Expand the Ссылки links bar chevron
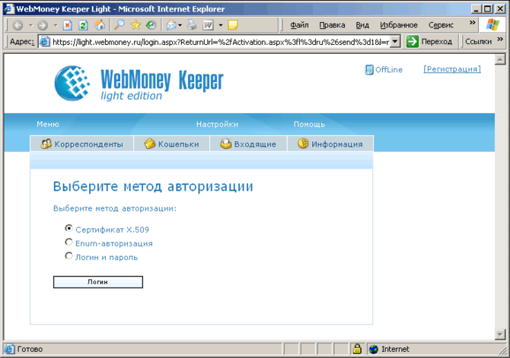 pos(500,40)
